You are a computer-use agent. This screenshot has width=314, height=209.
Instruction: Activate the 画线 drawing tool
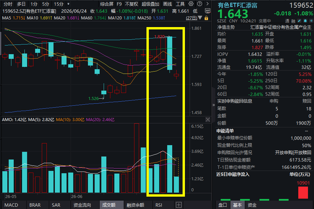pyautogui.click(x=168, y=4)
